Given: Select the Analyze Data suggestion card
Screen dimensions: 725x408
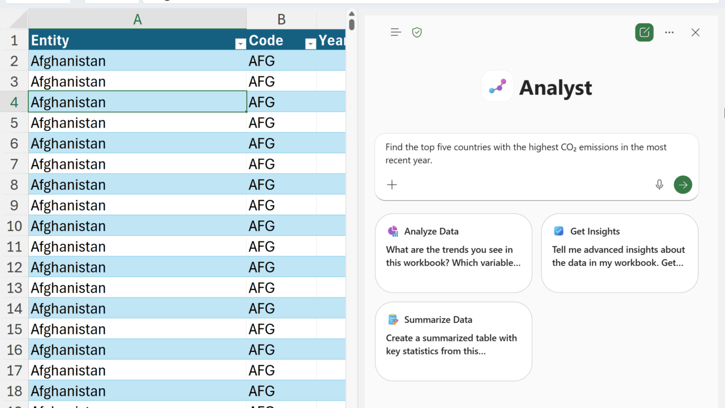Looking at the screenshot, I should click(x=453, y=253).
